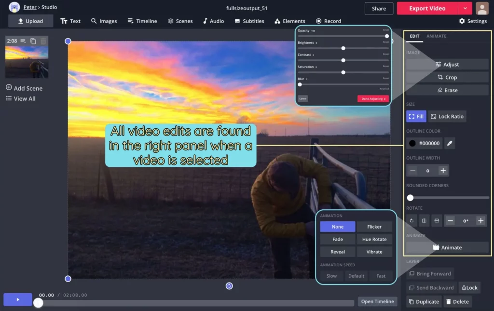Expand the scene list with View All
This screenshot has width=494, height=311.
coord(21,98)
